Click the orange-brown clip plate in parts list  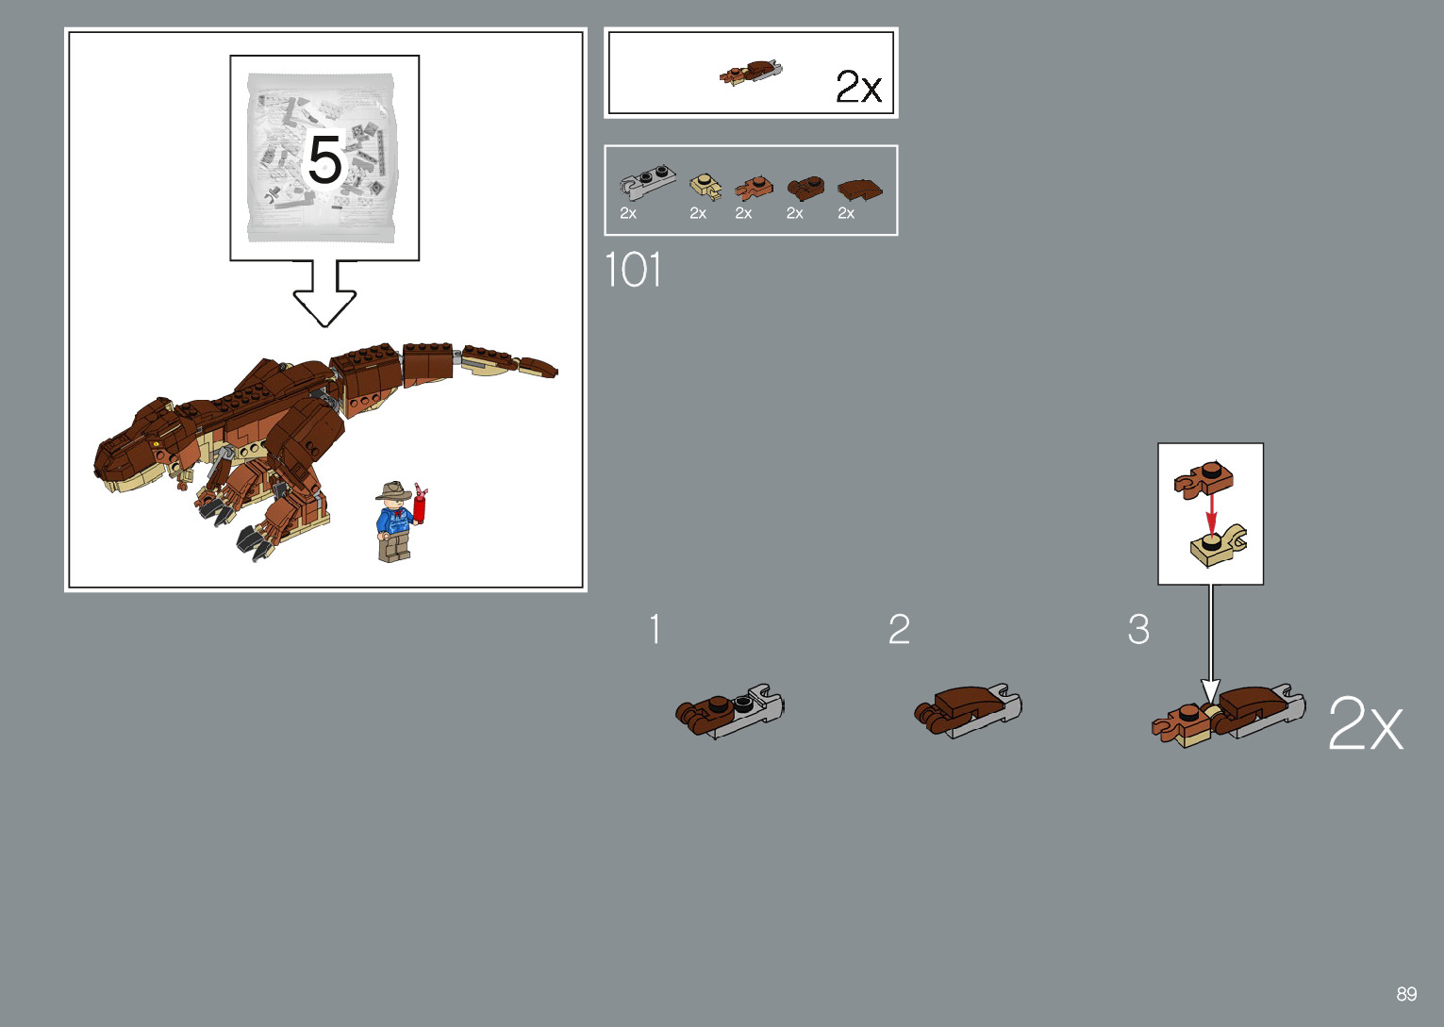(753, 189)
